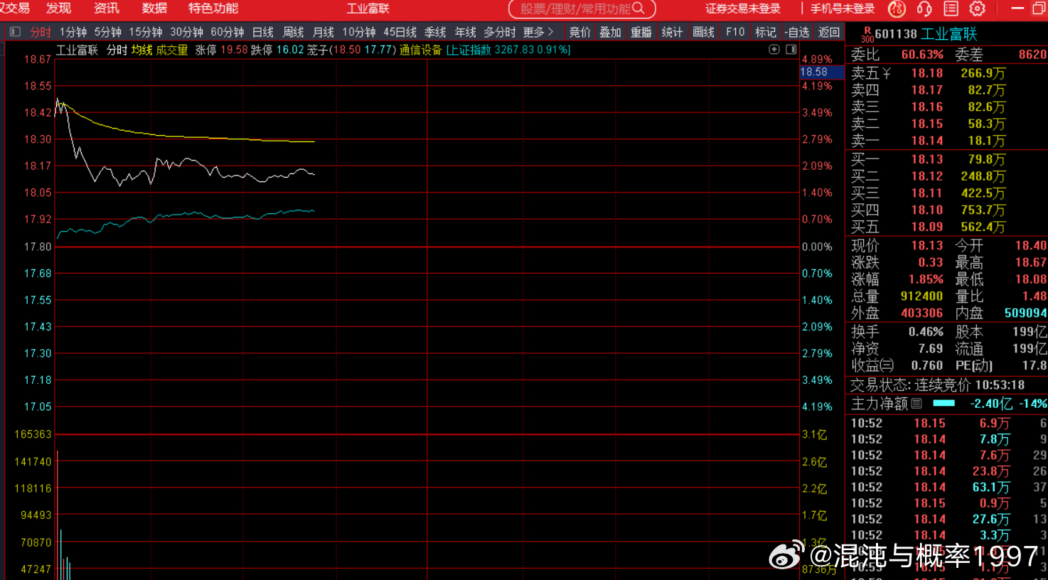Click the up-arrow circle icon above chart

tap(774, 50)
